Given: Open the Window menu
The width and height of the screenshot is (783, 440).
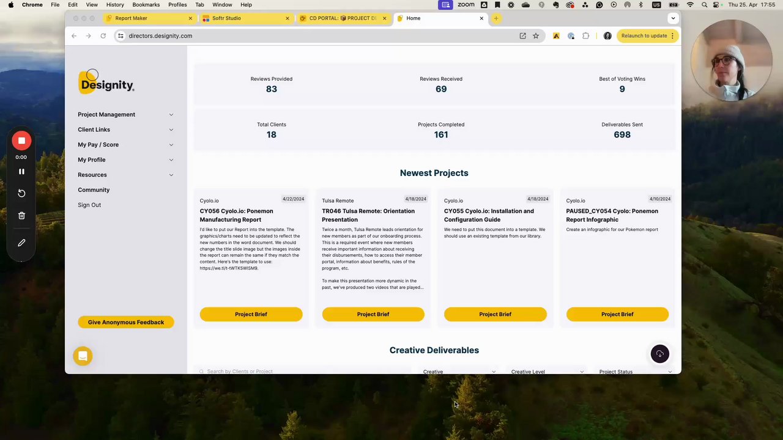Looking at the screenshot, I should pyautogui.click(x=222, y=5).
